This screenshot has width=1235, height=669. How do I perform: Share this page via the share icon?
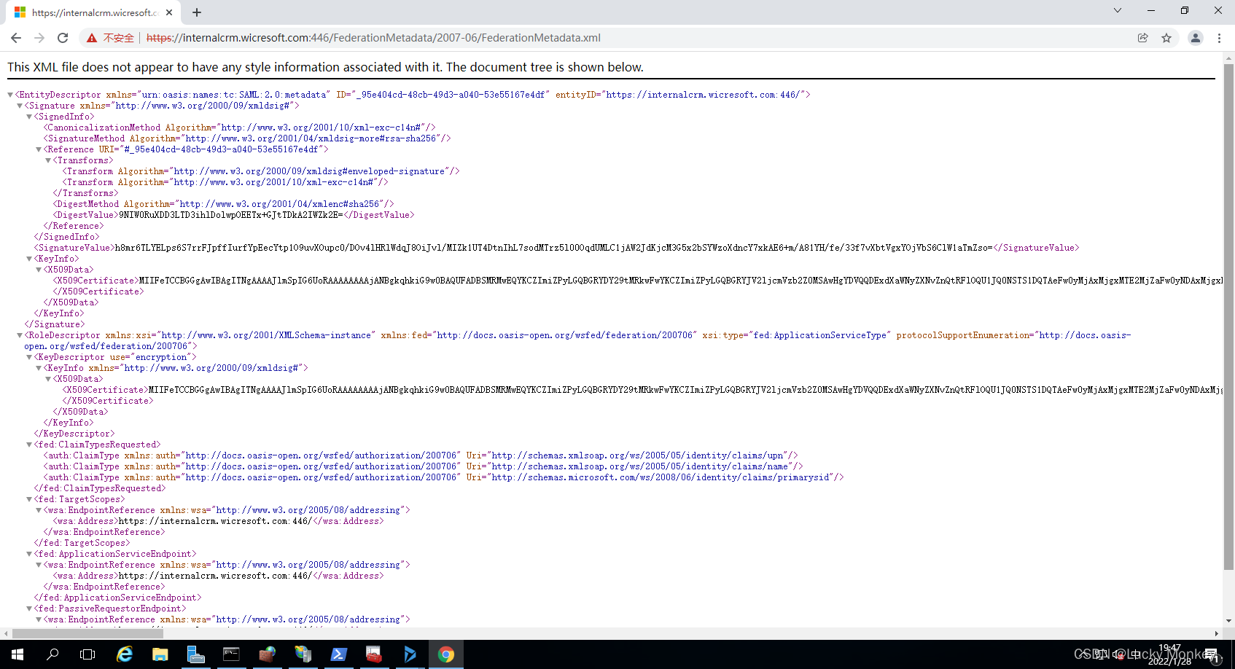(1142, 38)
